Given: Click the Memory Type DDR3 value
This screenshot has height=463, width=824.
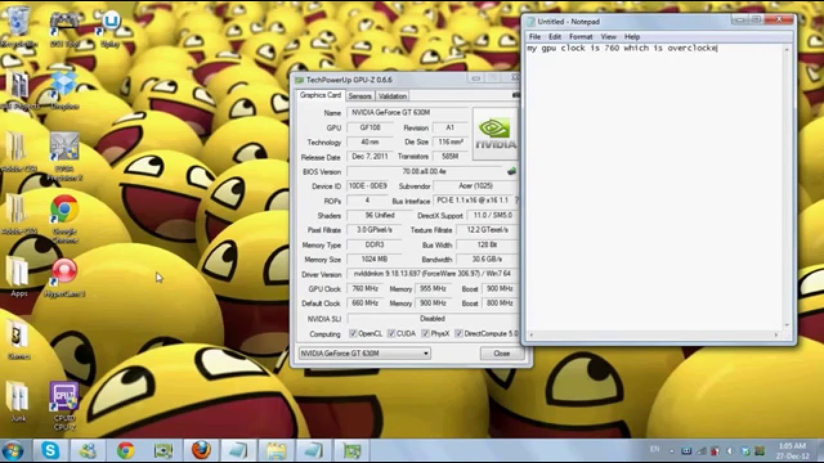Looking at the screenshot, I should (x=373, y=244).
